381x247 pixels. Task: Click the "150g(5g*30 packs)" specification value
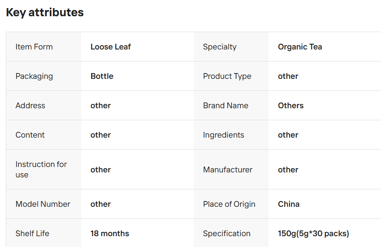(313, 233)
